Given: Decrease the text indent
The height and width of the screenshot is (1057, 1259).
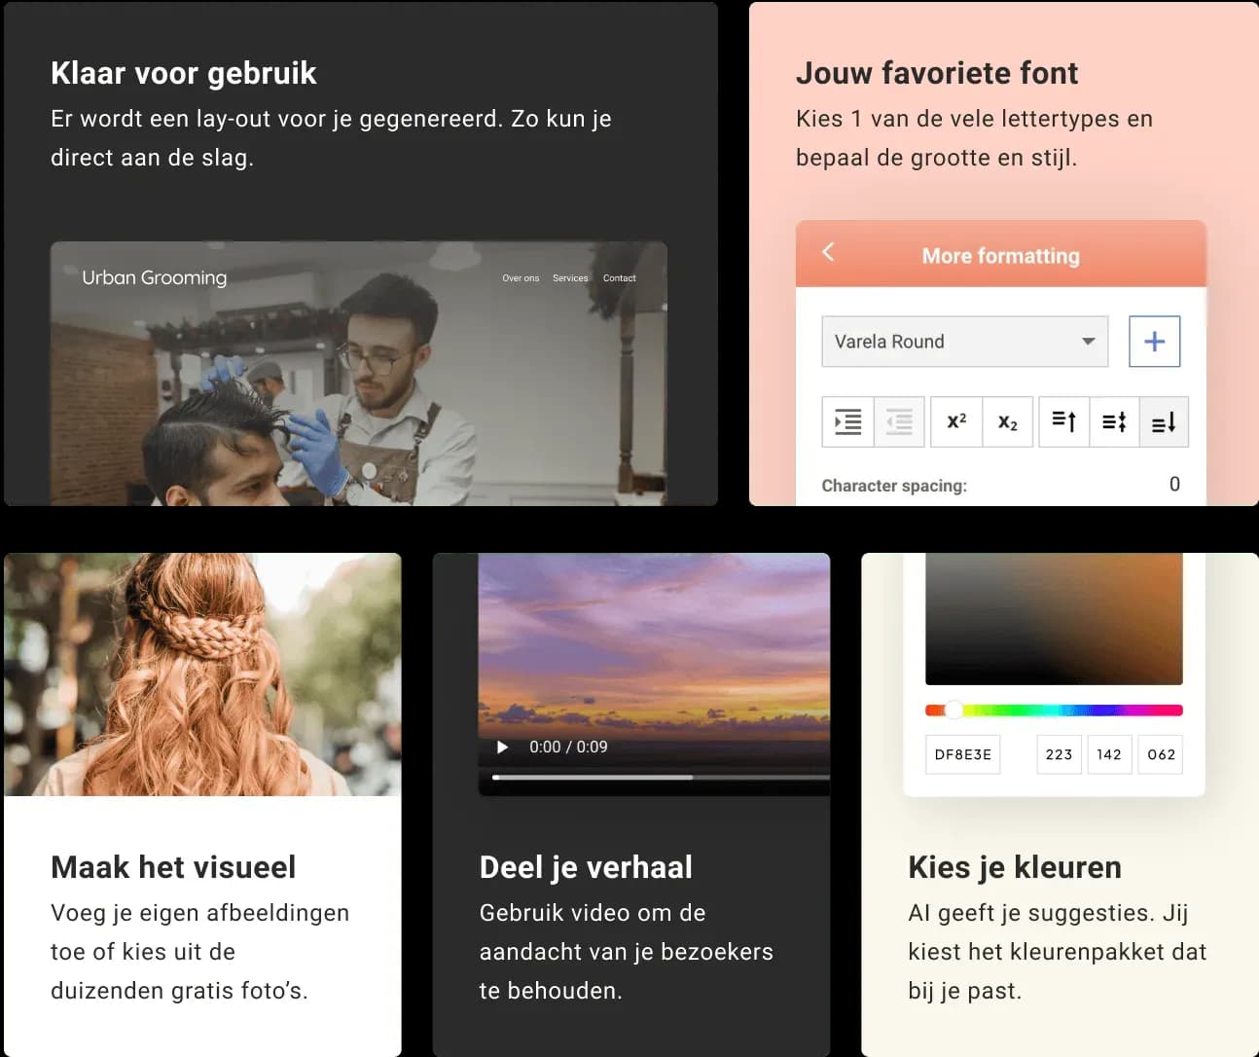Looking at the screenshot, I should pyautogui.click(x=899, y=422).
